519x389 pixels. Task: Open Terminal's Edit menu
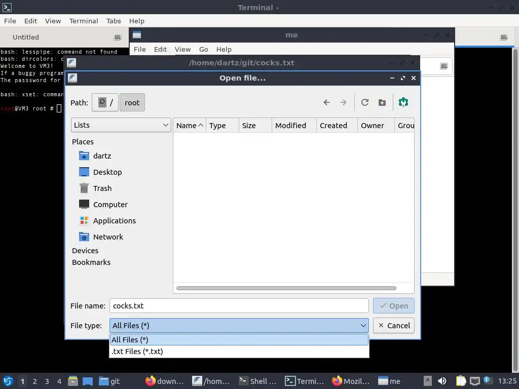(x=30, y=21)
